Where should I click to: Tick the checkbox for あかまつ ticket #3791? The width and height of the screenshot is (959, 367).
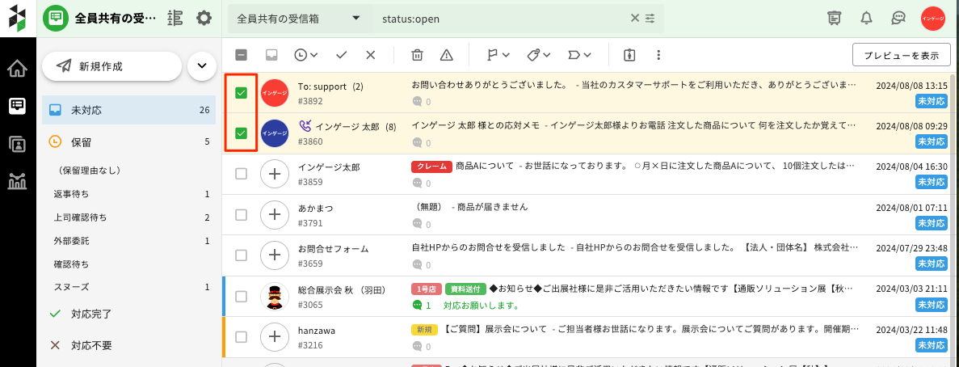tap(241, 214)
